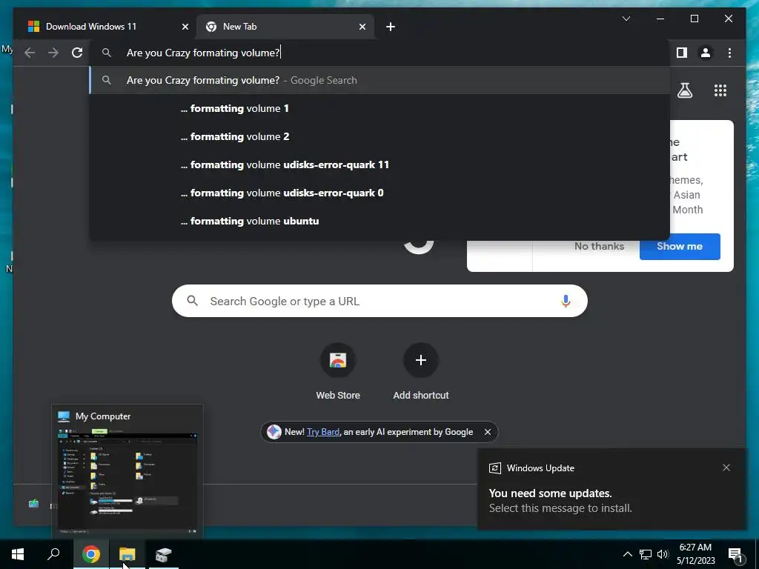759x569 pixels.
Task: Click the volume speaker tray icon
Action: click(x=663, y=554)
